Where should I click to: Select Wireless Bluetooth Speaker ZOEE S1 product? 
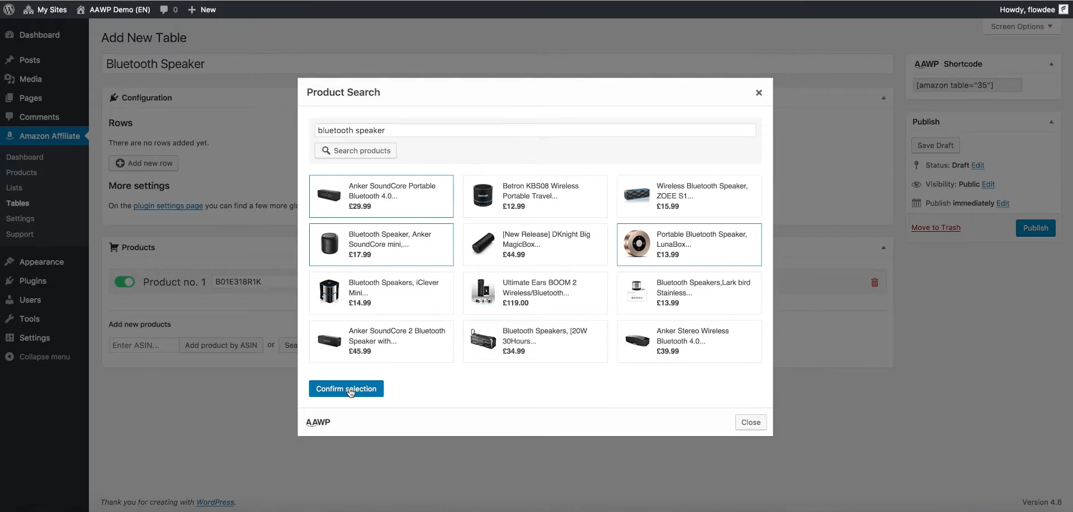point(689,196)
